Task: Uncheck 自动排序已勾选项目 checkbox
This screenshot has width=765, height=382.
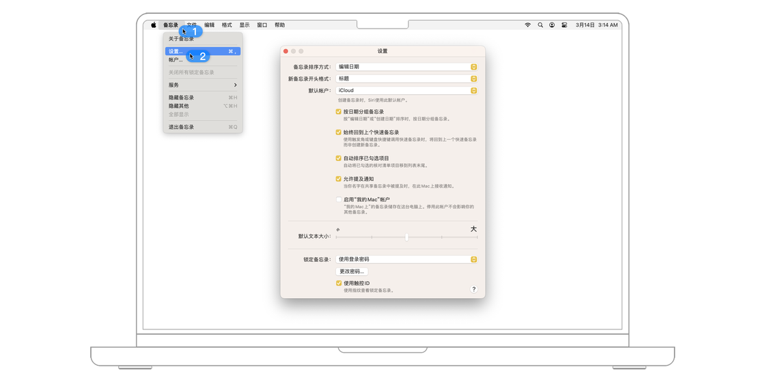Action: tap(338, 158)
